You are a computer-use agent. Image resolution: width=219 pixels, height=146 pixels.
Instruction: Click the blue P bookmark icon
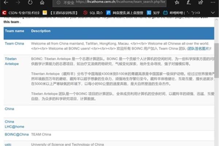point(108,13)
